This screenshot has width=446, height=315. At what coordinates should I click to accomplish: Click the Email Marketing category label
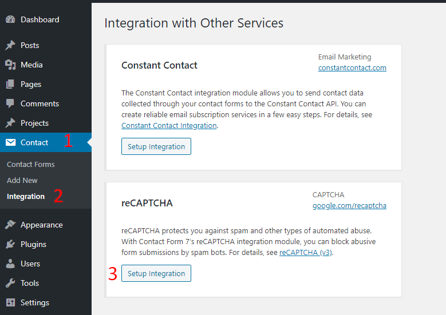point(345,57)
